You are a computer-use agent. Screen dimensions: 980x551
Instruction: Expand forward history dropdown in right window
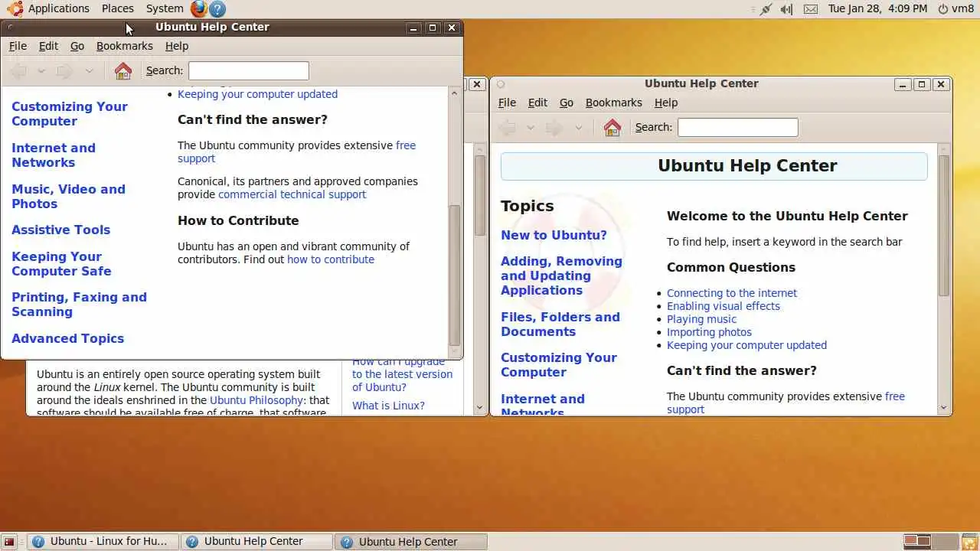click(578, 128)
